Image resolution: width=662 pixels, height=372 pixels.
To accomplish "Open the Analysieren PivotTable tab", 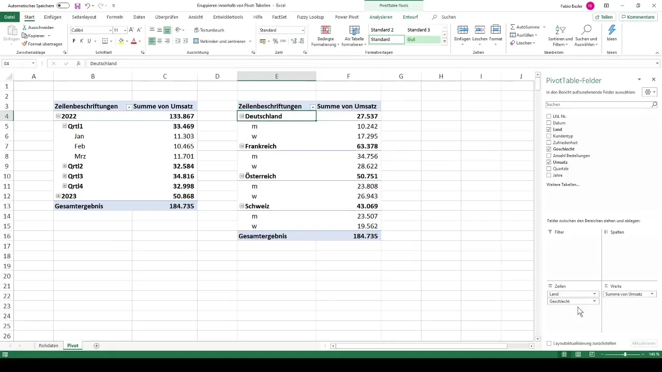I will tap(381, 17).
